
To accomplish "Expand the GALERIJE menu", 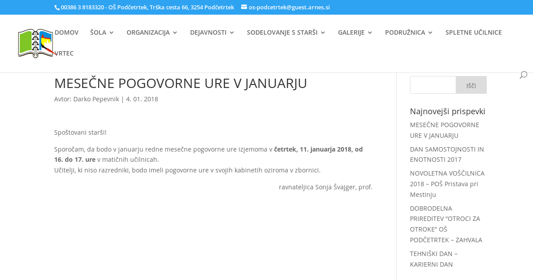I will coord(355,32).
